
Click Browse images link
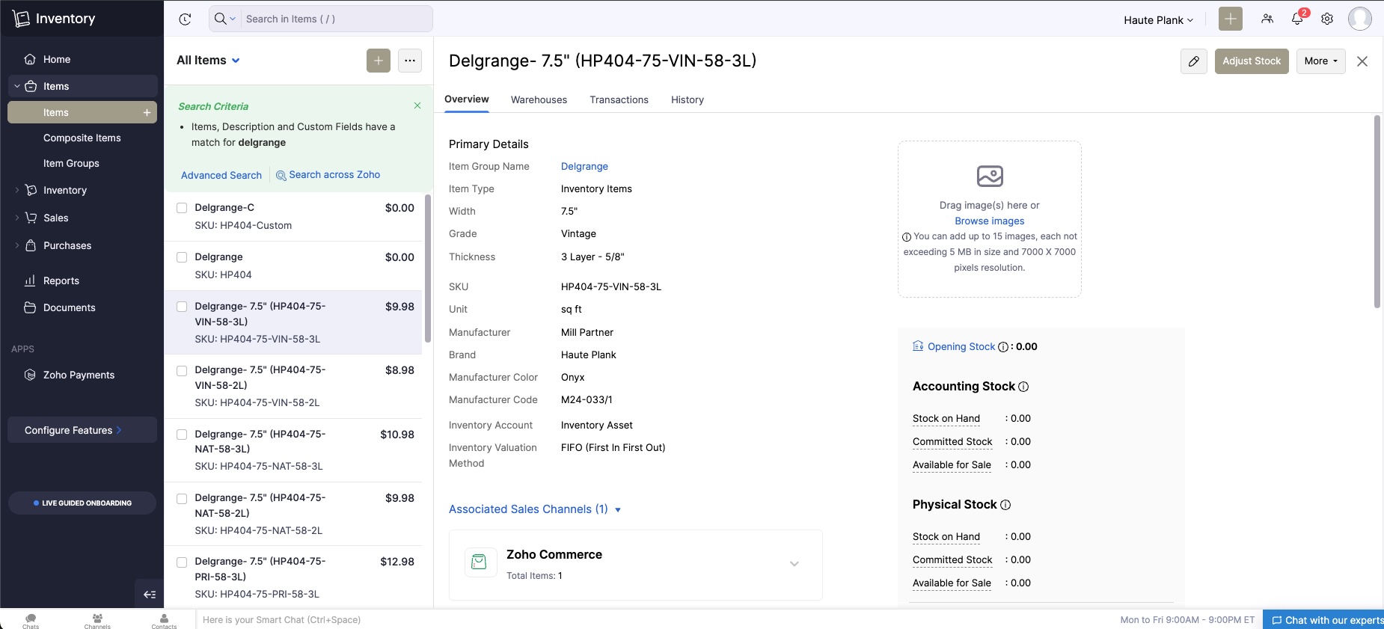tap(990, 221)
